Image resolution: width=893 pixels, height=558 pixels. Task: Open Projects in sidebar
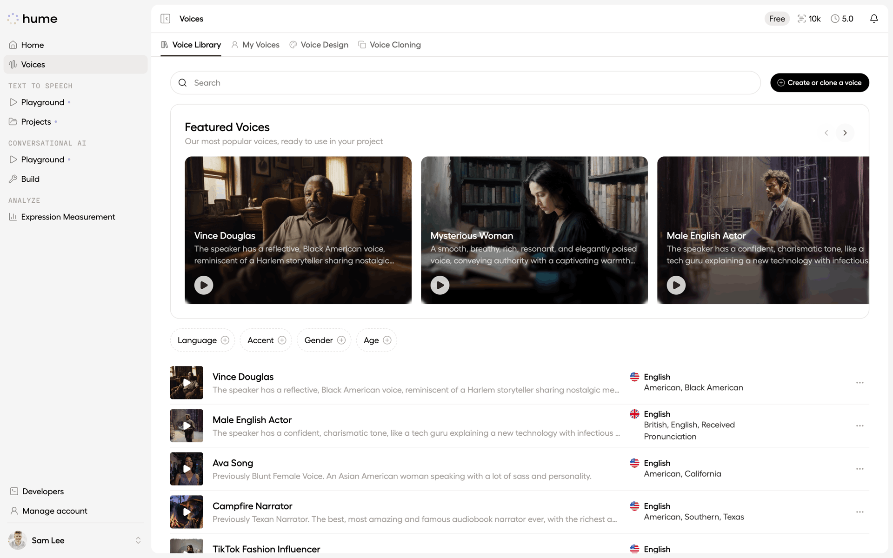75,122
